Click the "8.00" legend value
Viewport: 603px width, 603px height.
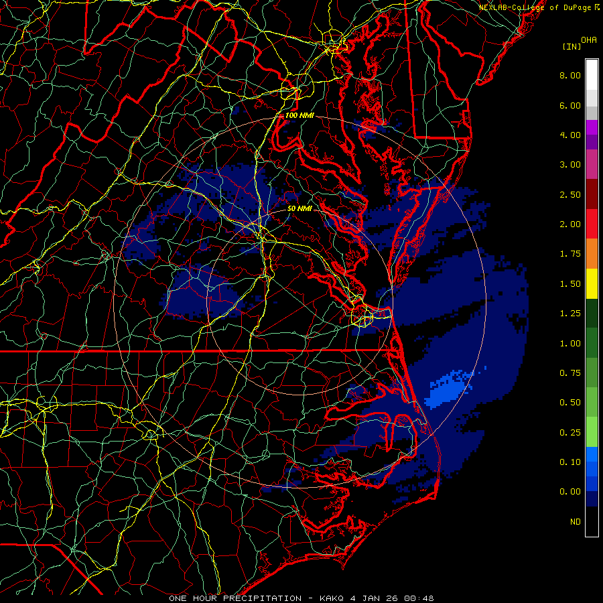[x=570, y=75]
